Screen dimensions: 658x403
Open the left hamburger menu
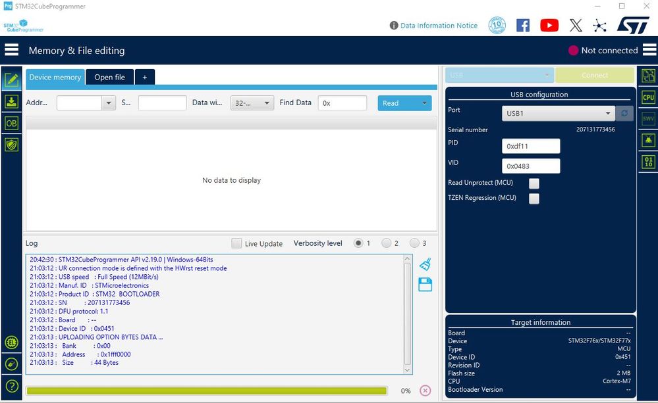12,50
